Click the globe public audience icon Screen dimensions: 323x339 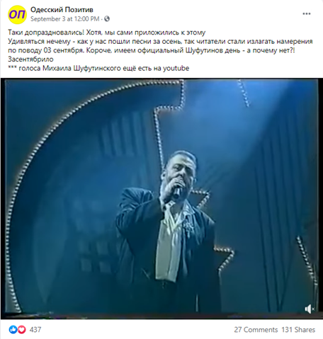107,18
